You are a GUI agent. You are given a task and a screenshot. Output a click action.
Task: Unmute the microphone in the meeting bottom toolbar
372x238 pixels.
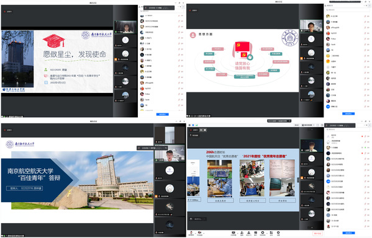(x=191, y=233)
